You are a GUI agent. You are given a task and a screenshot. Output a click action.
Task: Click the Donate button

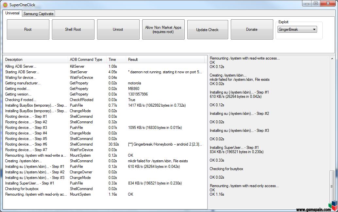click(252, 29)
